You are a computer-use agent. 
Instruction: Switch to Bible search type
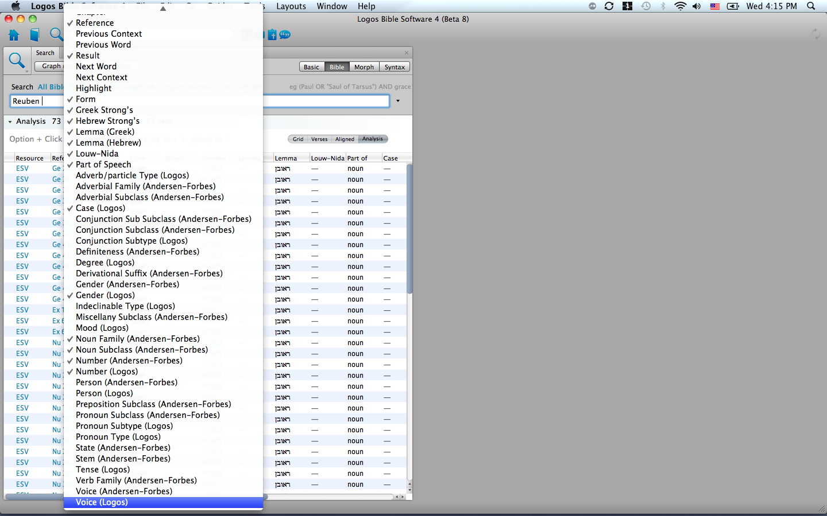pos(337,67)
